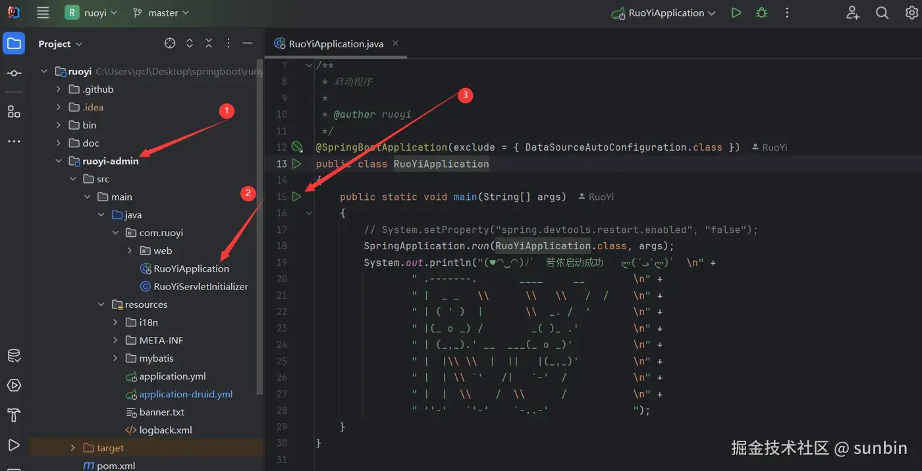Screen dimensions: 922x471
Task: Open the Commit tool window icon
Action: [14, 74]
